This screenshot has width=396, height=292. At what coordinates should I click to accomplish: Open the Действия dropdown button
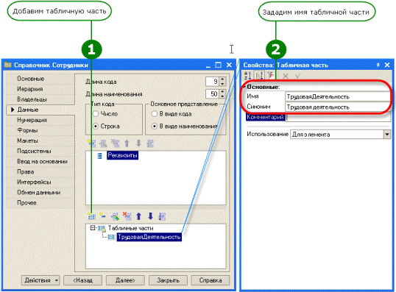click(x=40, y=280)
